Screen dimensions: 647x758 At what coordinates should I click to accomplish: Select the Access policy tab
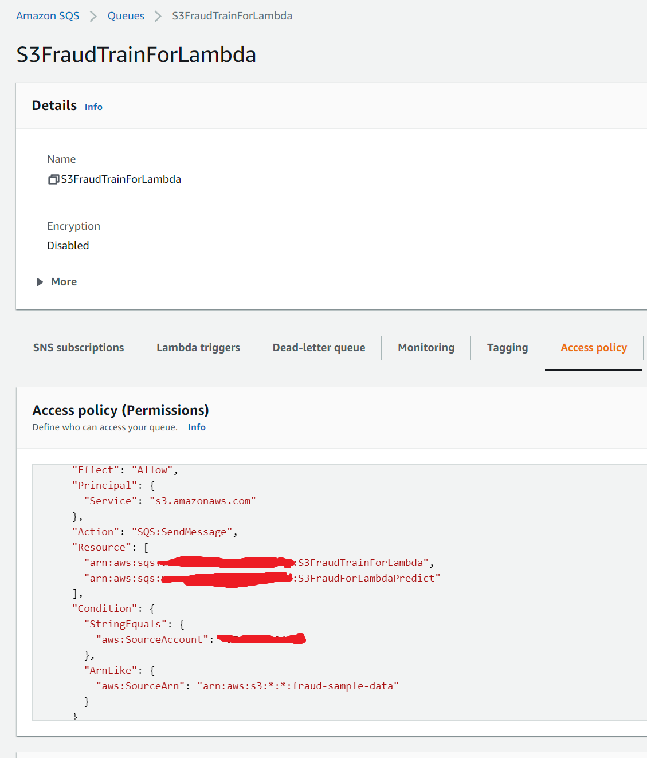tap(593, 348)
